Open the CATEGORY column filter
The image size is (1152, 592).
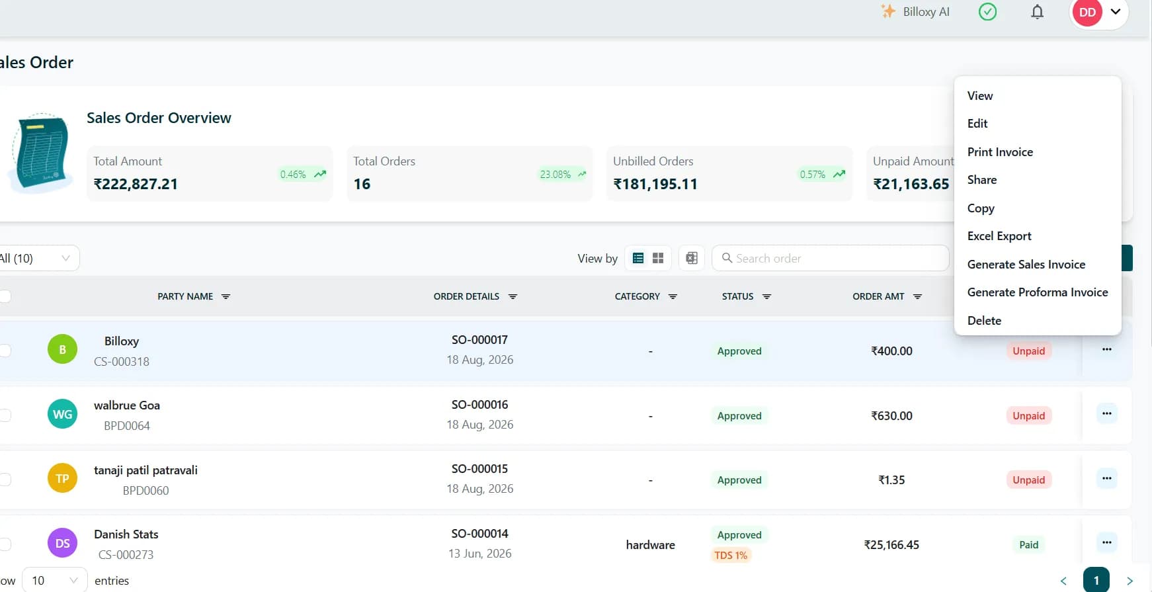(673, 296)
